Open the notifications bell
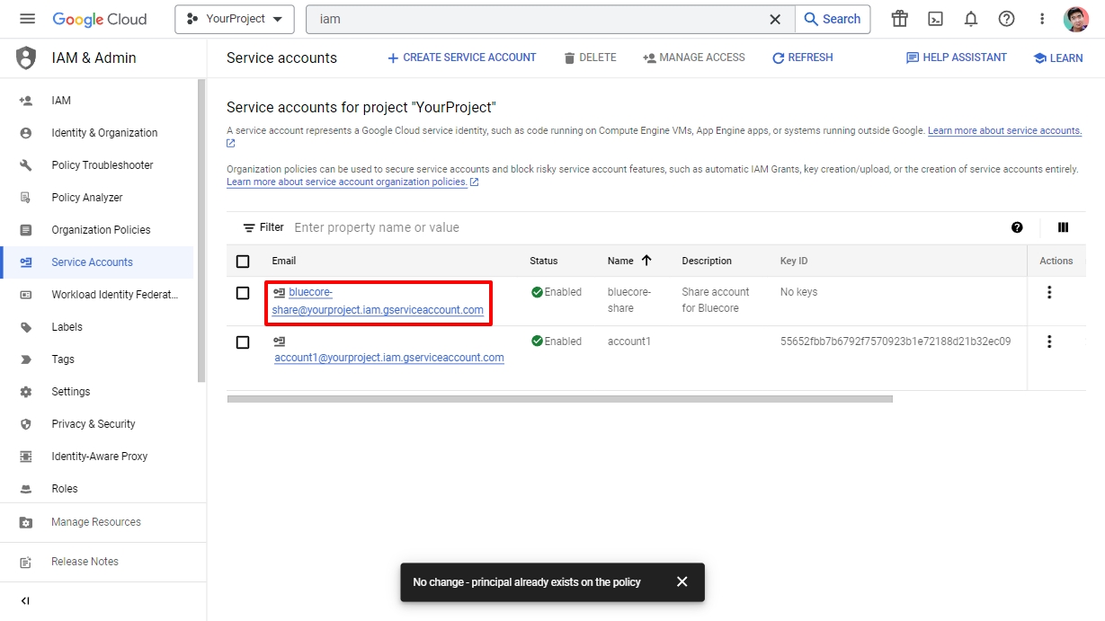1105x621 pixels. (971, 19)
